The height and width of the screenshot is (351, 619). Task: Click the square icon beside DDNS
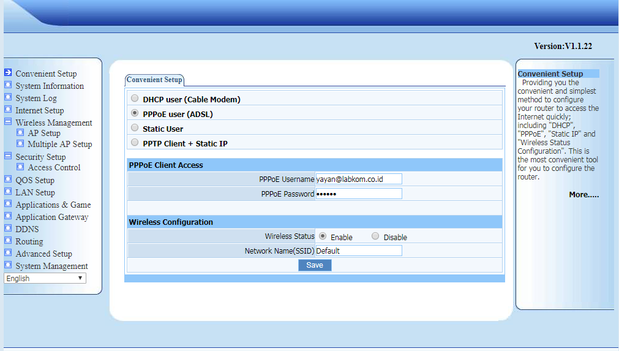click(8, 228)
